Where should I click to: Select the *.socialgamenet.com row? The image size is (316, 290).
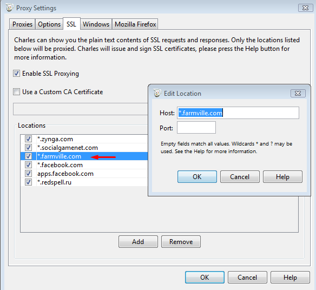point(84,148)
